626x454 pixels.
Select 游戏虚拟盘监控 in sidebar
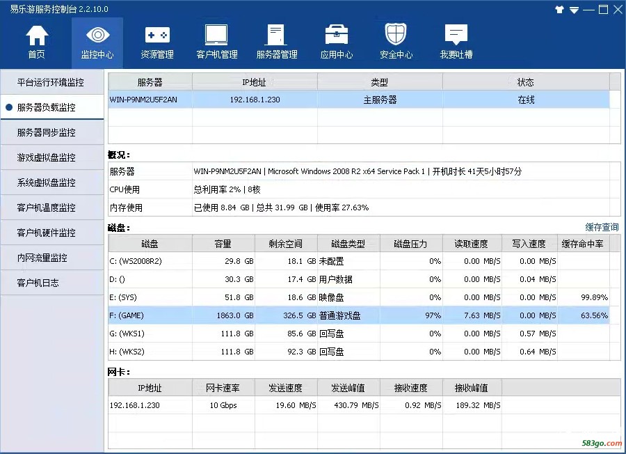click(52, 157)
